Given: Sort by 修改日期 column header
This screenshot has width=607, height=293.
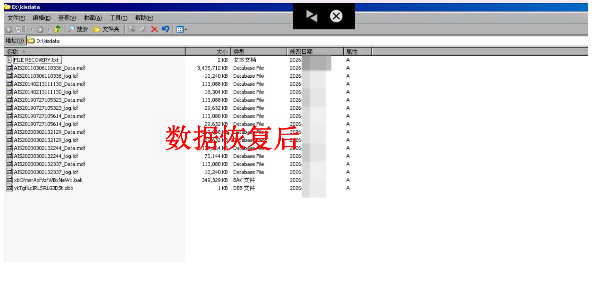Looking at the screenshot, I should coord(315,51).
